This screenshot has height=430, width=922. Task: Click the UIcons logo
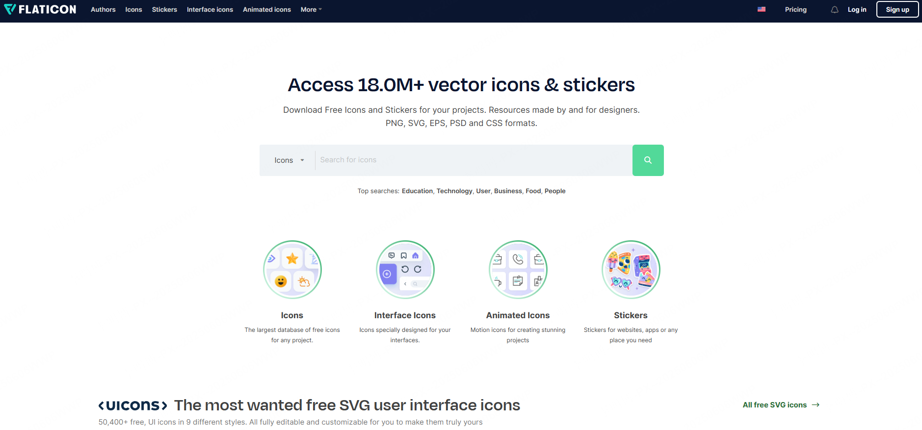tap(133, 405)
